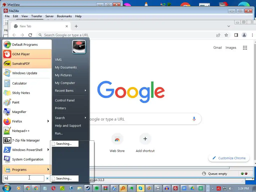Open FileZilla Server menu
The image size is (256, 192).
coord(49,16)
